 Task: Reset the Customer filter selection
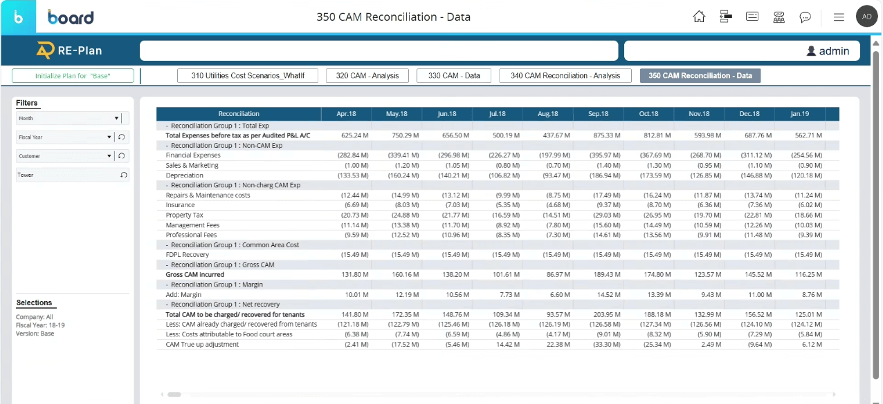pos(122,156)
